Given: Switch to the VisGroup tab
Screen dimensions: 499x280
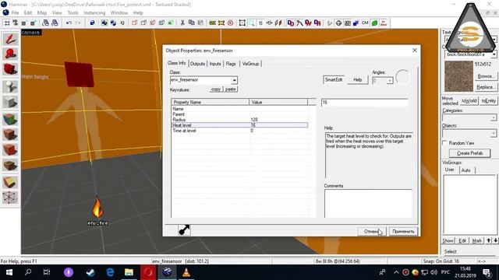Looking at the screenshot, I should [x=250, y=64].
